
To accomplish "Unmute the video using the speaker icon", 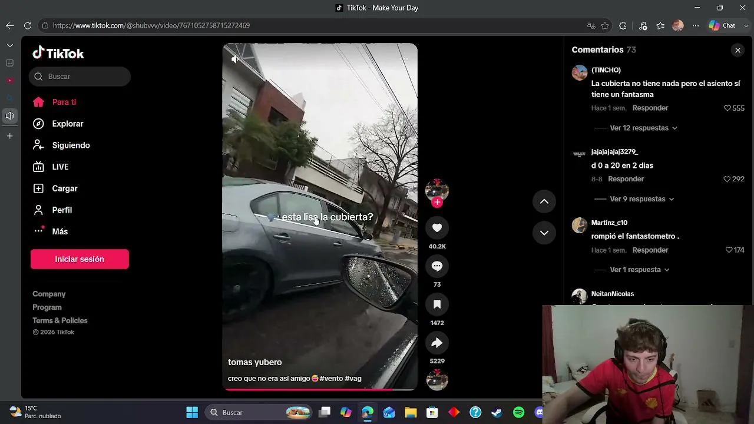I will pos(235,59).
